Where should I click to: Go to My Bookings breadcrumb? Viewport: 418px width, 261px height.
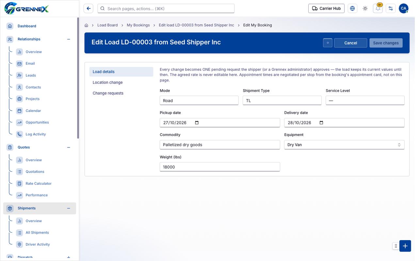(x=138, y=25)
